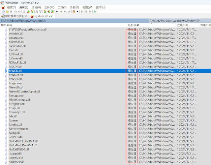Image resolution: width=211 pixels, height=165 pixels.
Task: Select the finger.exe file
Action: point(15,83)
